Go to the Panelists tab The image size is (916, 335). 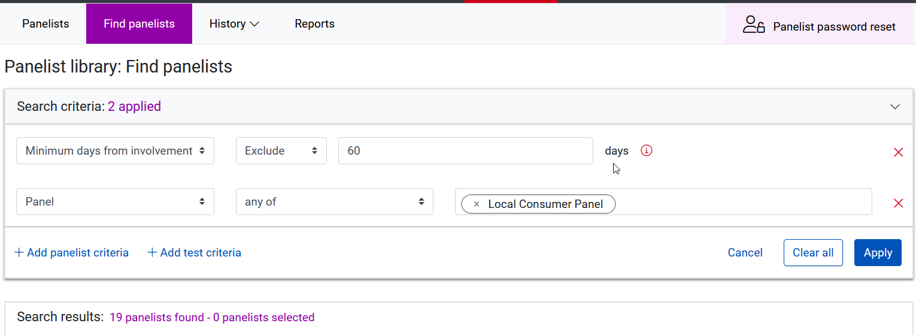click(46, 24)
